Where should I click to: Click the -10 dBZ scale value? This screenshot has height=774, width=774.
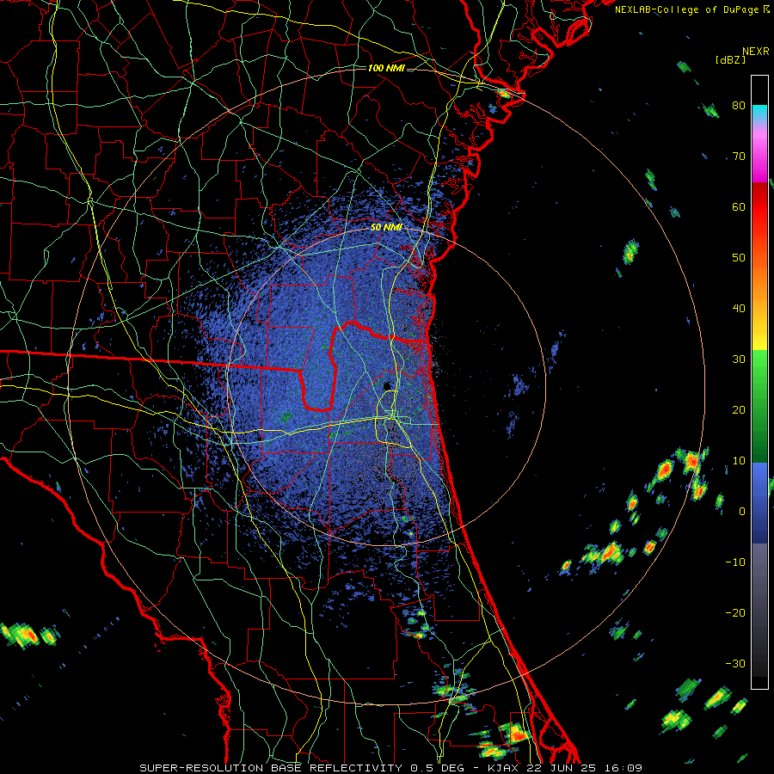click(x=735, y=562)
